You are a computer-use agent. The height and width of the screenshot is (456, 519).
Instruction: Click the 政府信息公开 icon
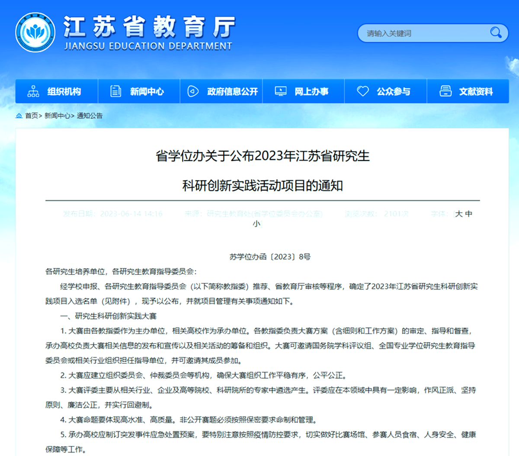coord(193,91)
